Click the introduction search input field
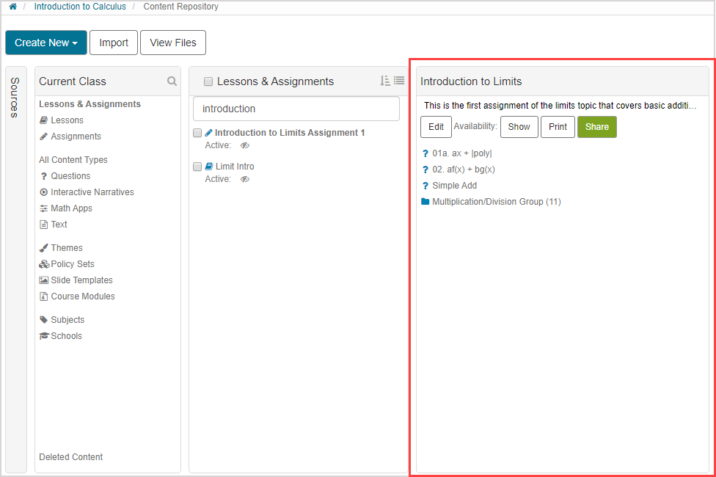The image size is (716, 477). (296, 109)
